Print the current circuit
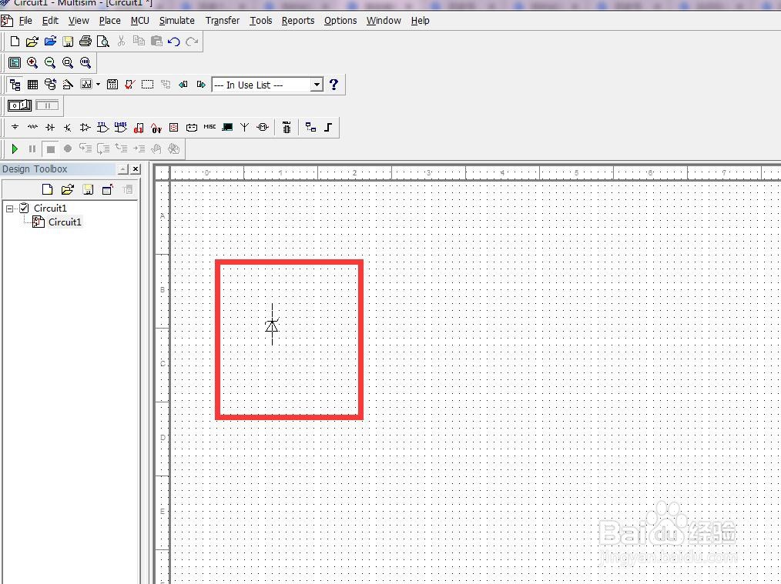The width and height of the screenshot is (781, 584). [85, 42]
